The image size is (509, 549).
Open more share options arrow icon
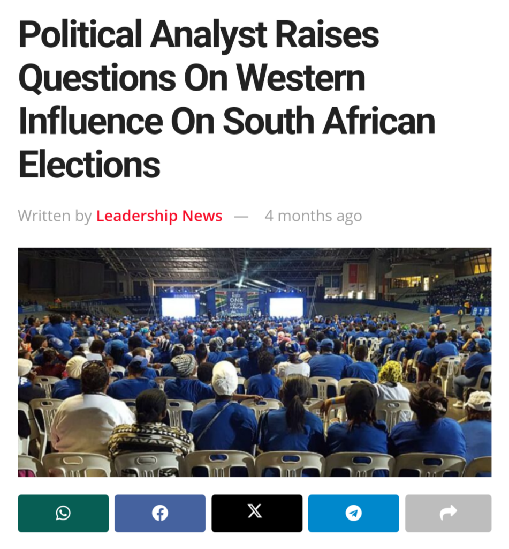pyautogui.click(x=448, y=513)
